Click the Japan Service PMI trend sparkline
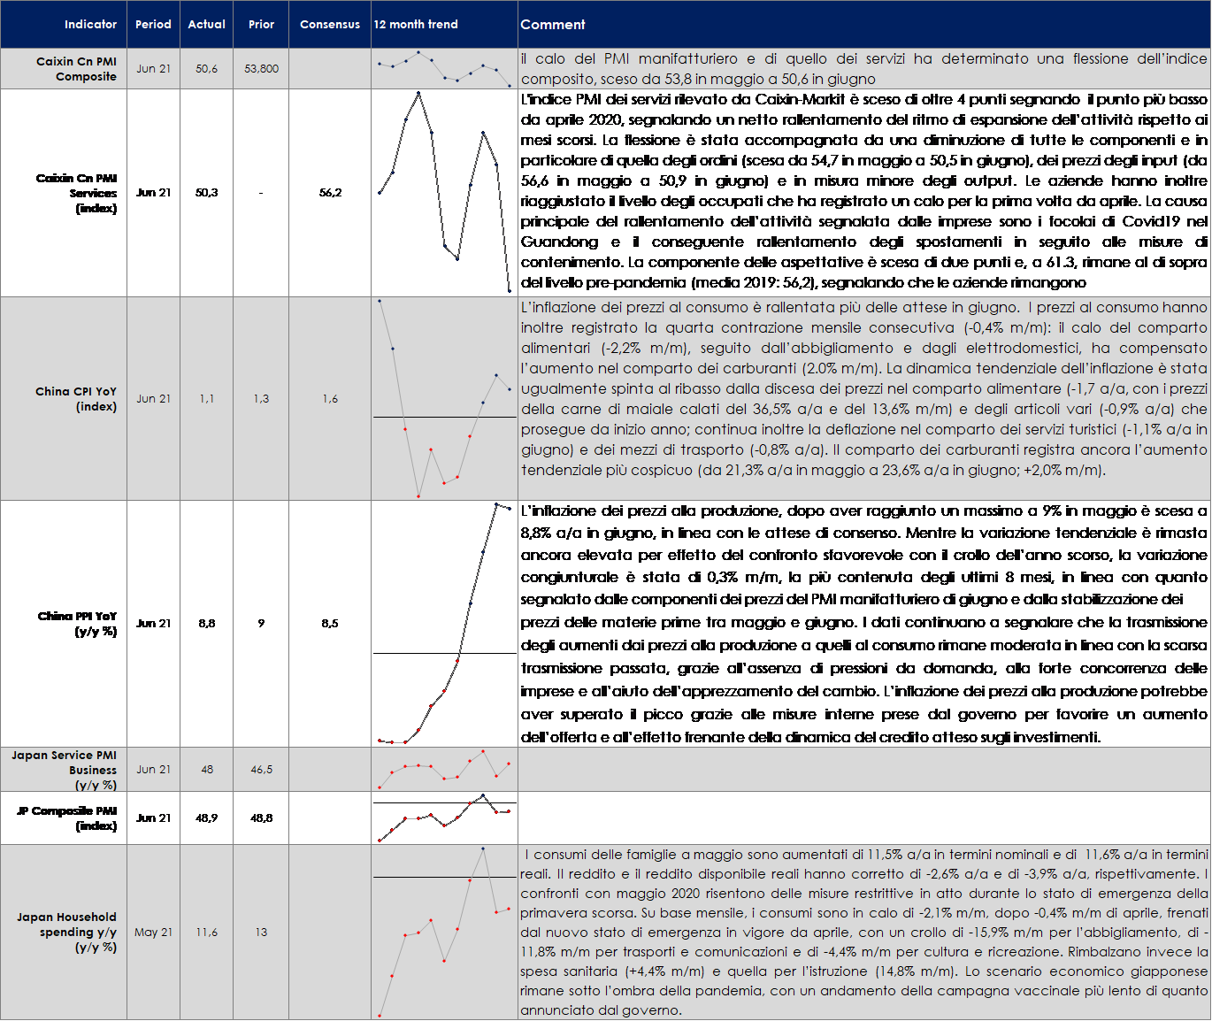1212x1021 pixels. tap(444, 769)
